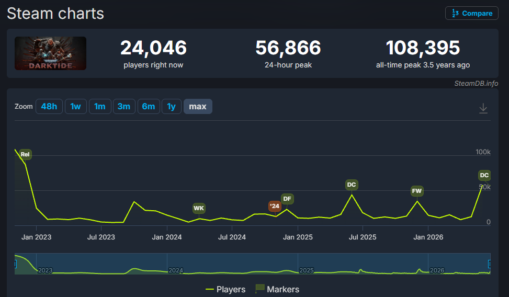The width and height of the screenshot is (509, 297).
Task: Click the Jul 2025 axis label
Action: (x=363, y=237)
